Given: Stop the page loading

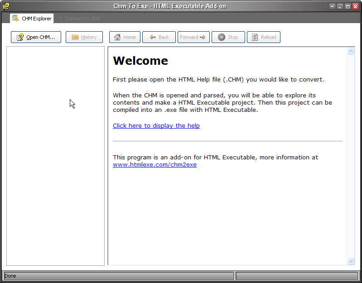Looking at the screenshot, I should coord(228,37).
